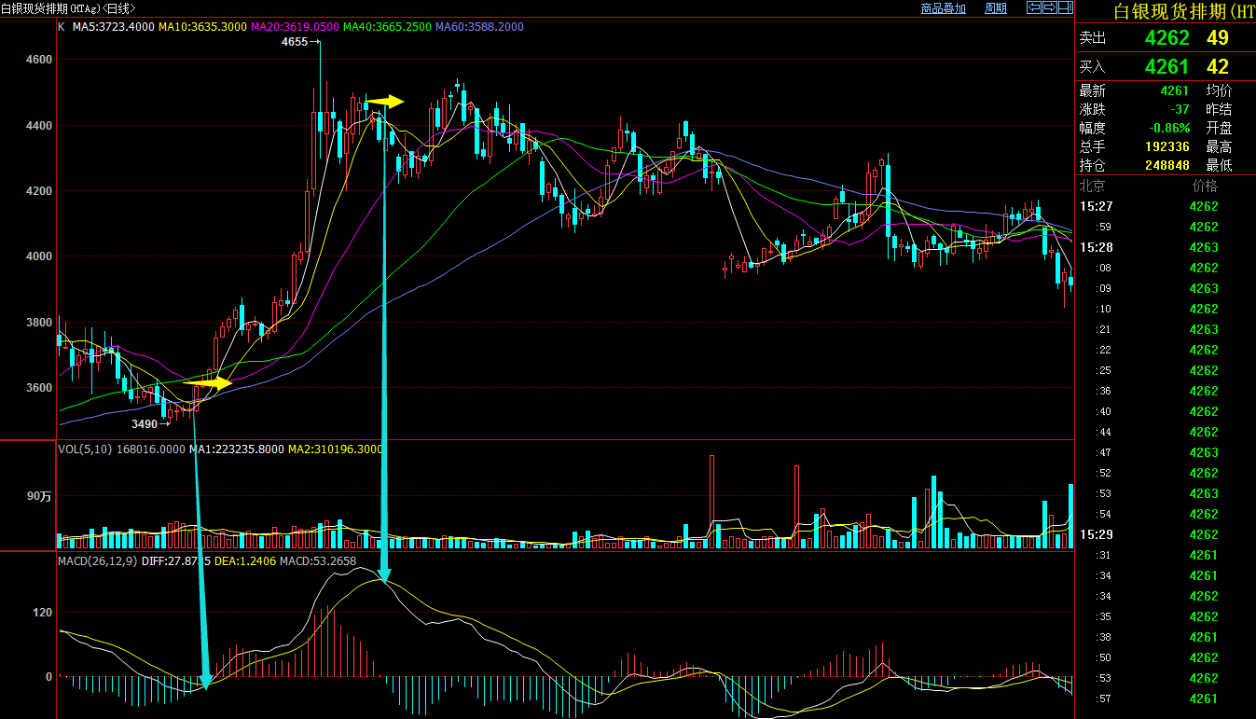Click the left arrow navigation icon
Screen dimensions: 1256x719
pos(1034,7)
